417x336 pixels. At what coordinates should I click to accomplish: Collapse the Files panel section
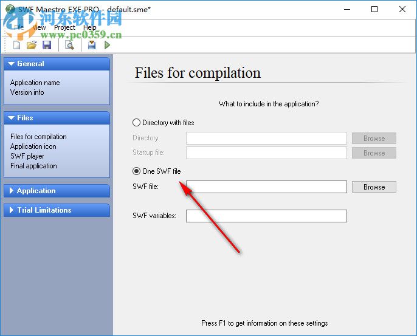click(57, 118)
